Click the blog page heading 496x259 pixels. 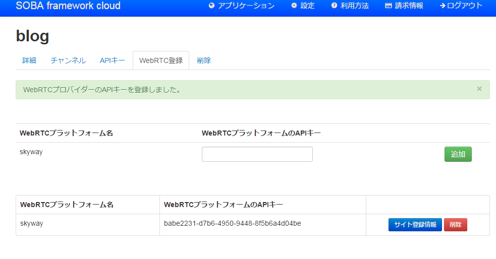click(33, 36)
